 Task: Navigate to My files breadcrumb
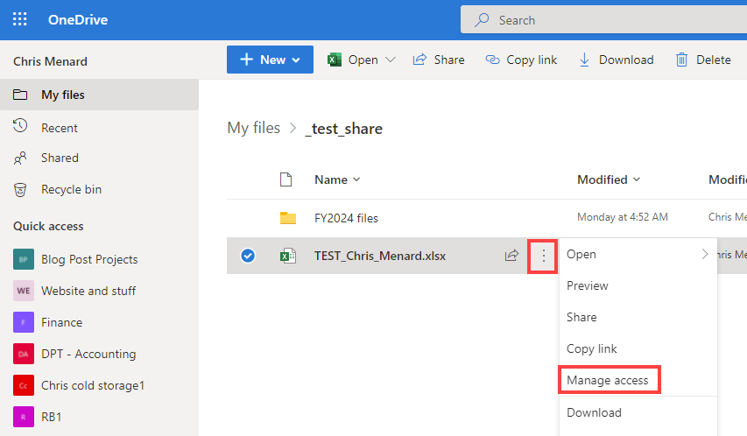pyautogui.click(x=253, y=128)
